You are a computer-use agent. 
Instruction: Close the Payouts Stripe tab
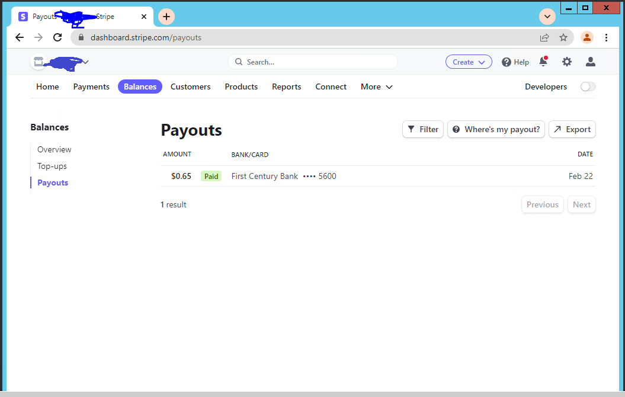tap(144, 17)
